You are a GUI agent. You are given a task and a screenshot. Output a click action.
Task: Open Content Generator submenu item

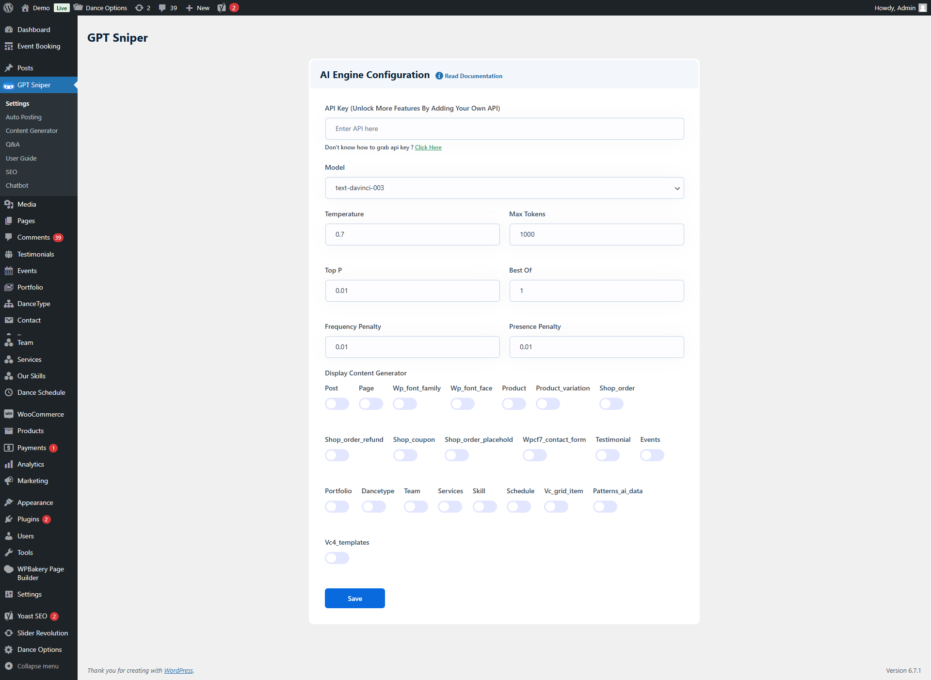(32, 130)
